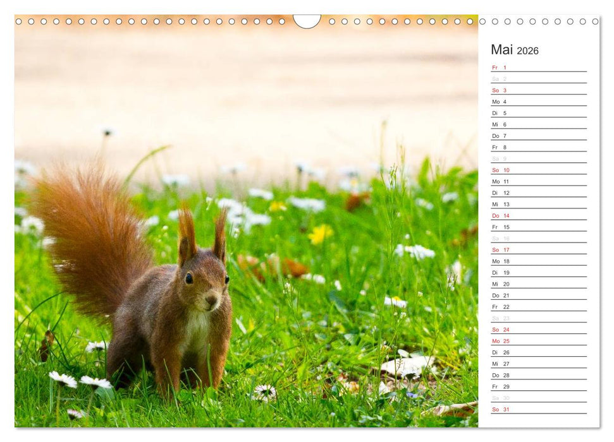
Task: Select the Di 5 calendar row
Action: click(500, 113)
